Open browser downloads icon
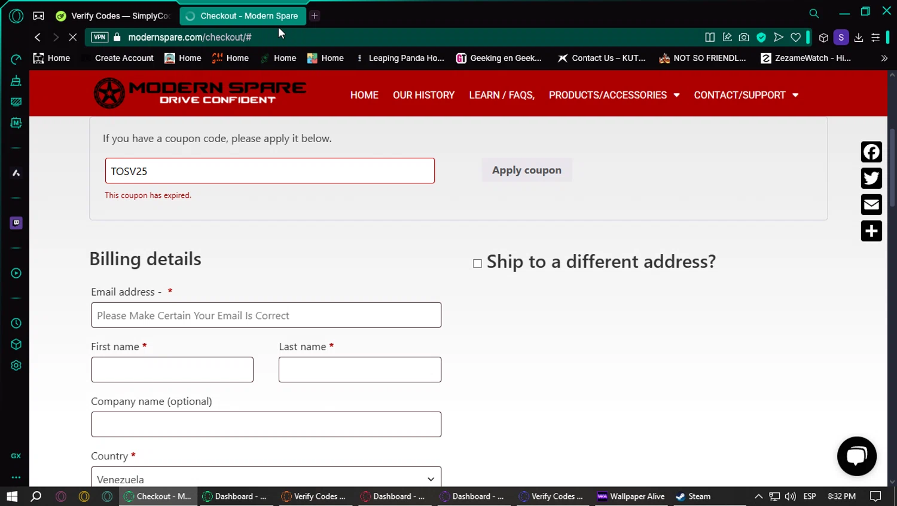This screenshot has width=897, height=506. (x=859, y=38)
